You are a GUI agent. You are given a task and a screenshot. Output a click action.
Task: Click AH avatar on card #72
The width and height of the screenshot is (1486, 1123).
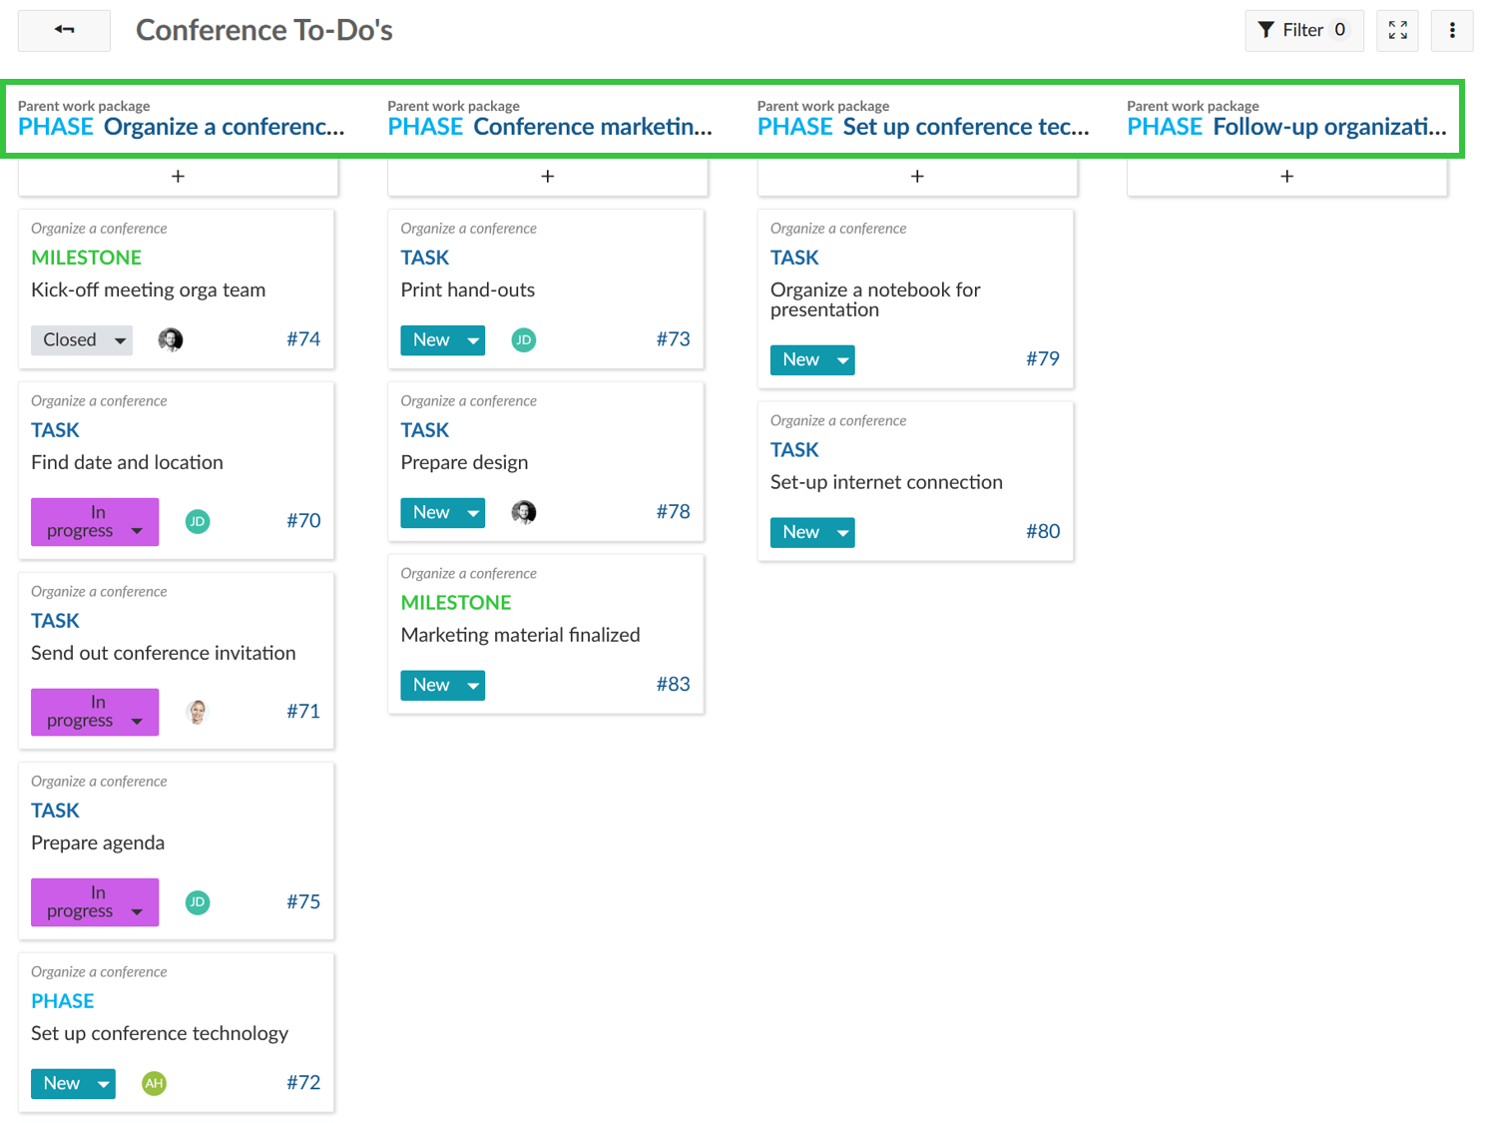[154, 1083]
